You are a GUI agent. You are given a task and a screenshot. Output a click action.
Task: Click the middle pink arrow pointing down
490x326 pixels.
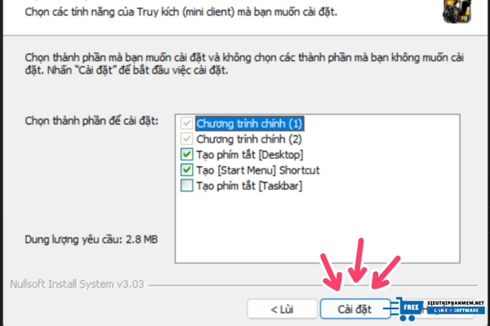point(358,261)
